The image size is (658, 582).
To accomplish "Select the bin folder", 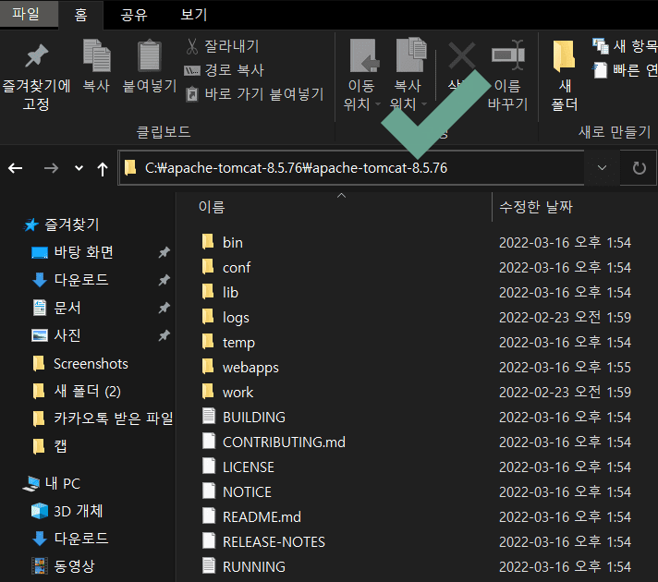I will click(x=233, y=243).
